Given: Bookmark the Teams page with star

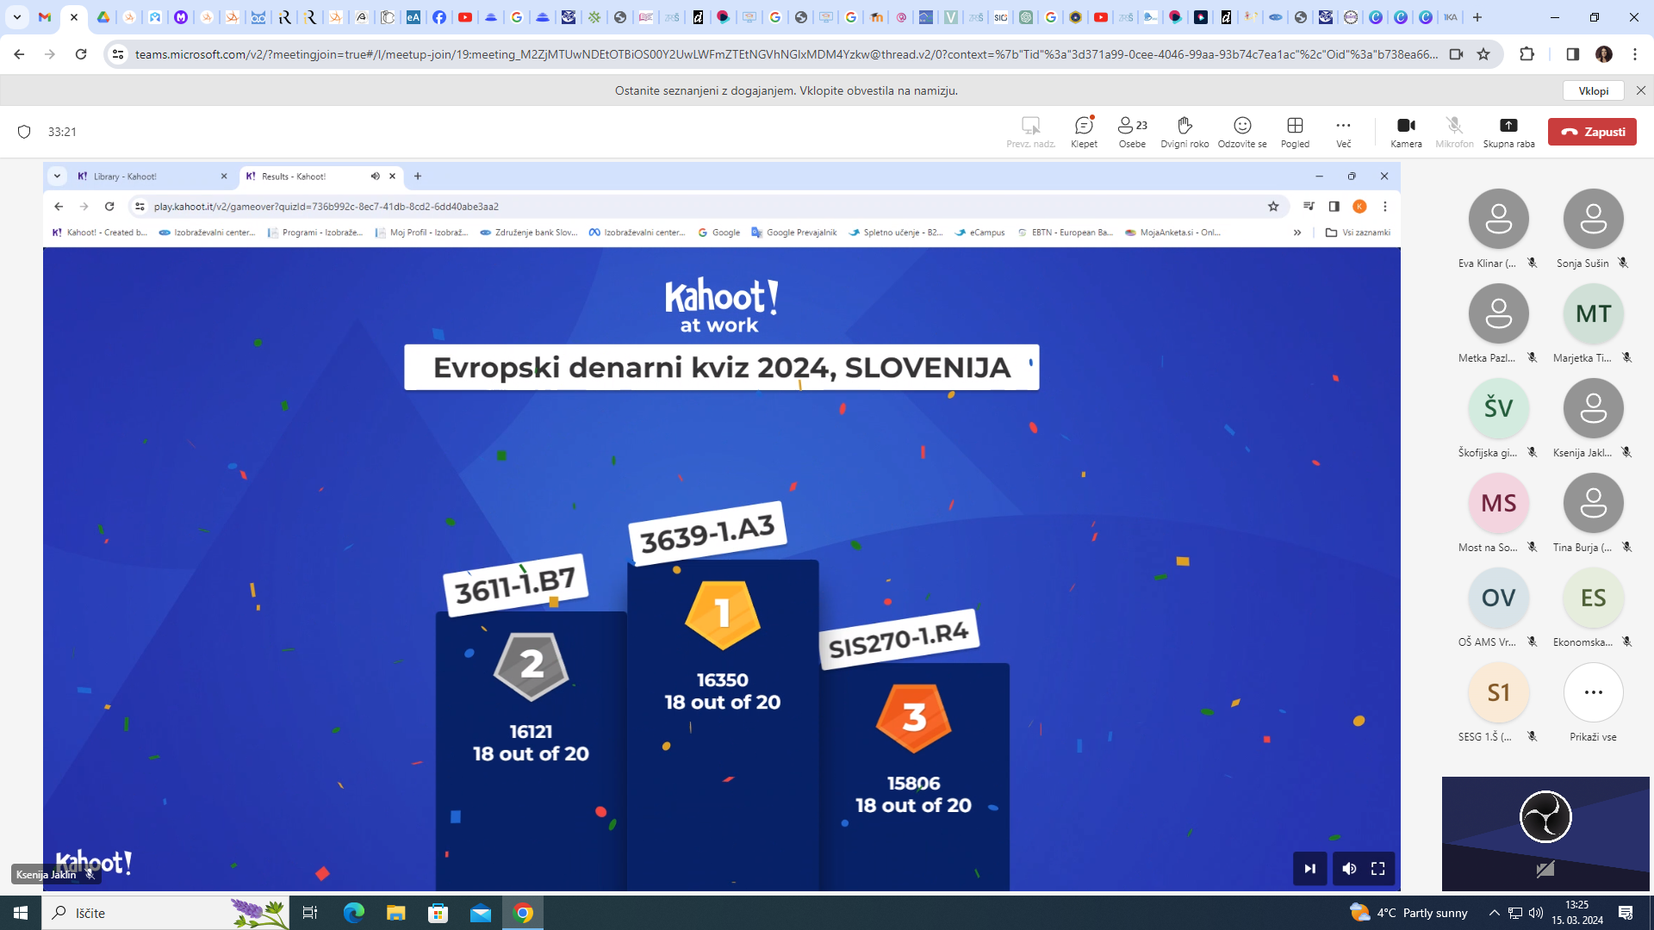Looking at the screenshot, I should coord(1483,54).
